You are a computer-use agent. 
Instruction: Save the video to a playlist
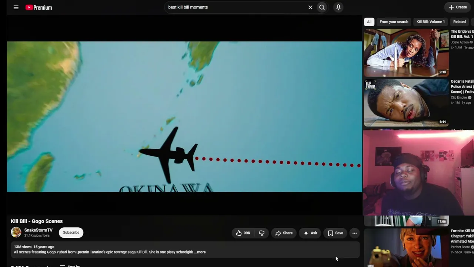336,233
